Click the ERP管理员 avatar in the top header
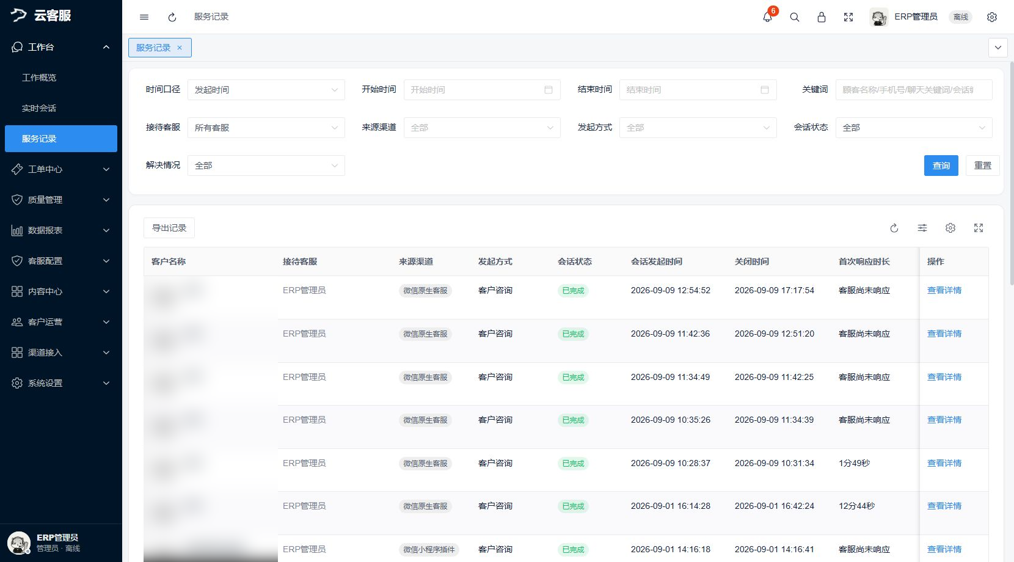 pyautogui.click(x=879, y=17)
